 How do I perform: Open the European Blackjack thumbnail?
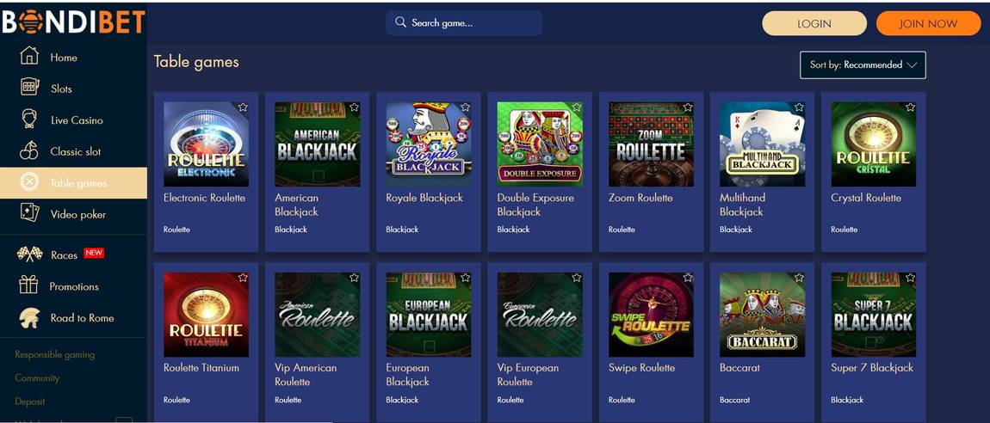[x=429, y=315]
